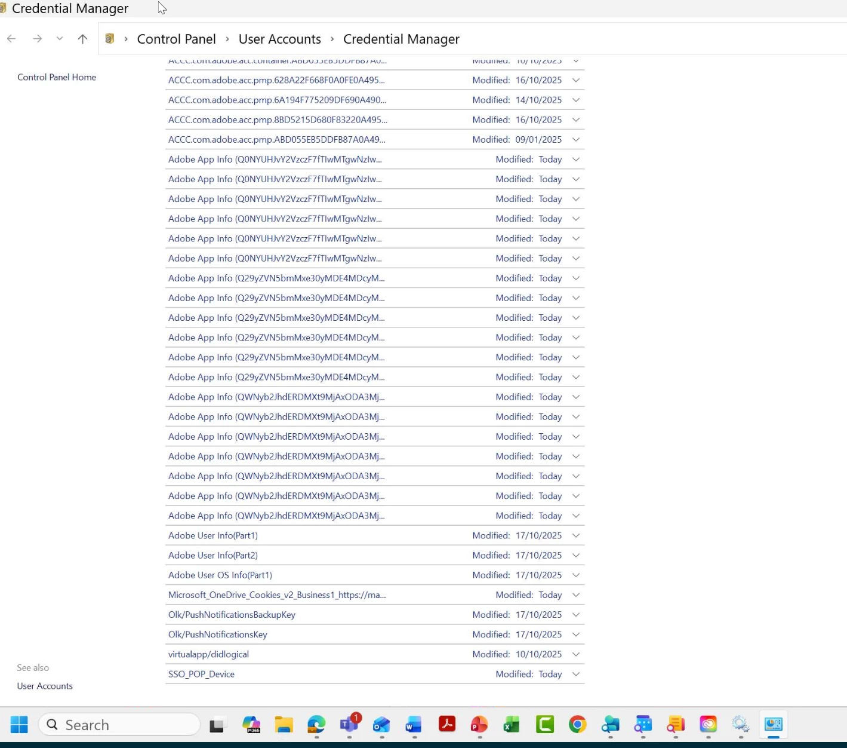
Task: Select ACCC.com.adobe.acc.pmp.ABD055EB5DDFB87A0A49 credential name
Action: pos(277,139)
